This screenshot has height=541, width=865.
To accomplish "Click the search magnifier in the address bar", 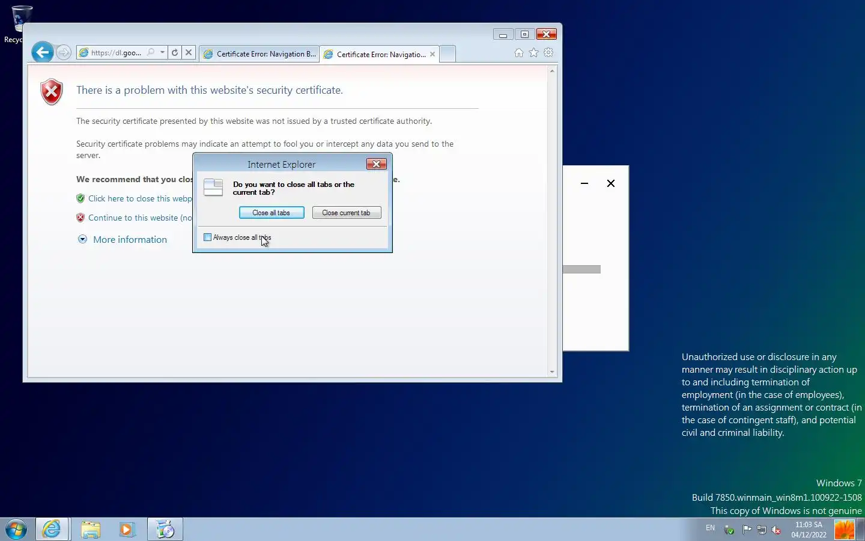I will pyautogui.click(x=151, y=52).
